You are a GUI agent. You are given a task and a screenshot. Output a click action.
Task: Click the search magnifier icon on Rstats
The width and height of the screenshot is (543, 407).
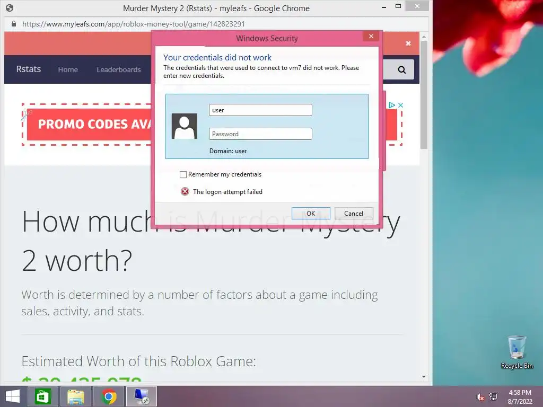tap(401, 69)
